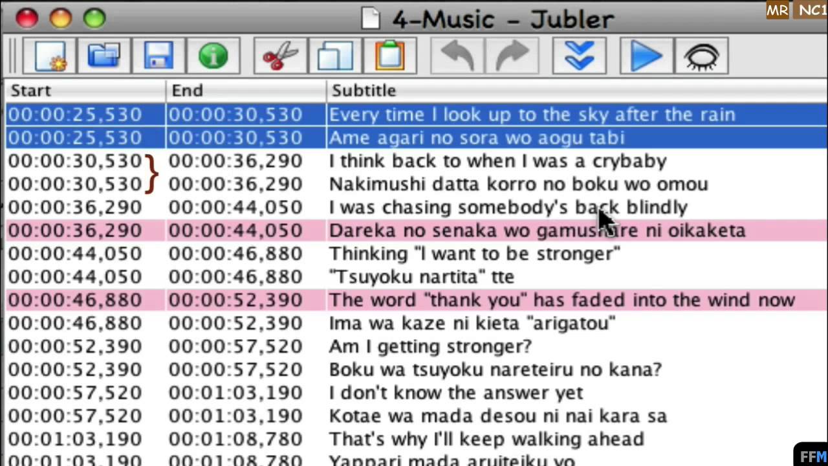
Task: Play current subtitle preview button
Action: 646,56
